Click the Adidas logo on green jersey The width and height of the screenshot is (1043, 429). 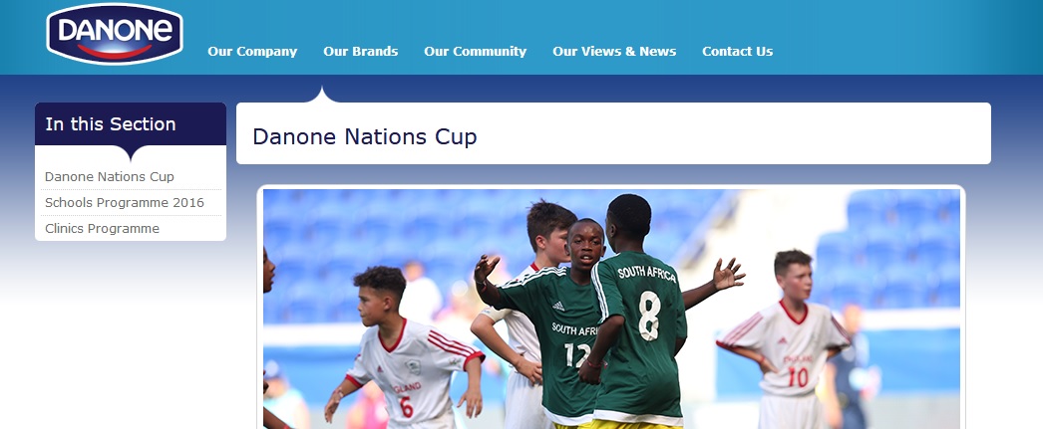point(557,307)
